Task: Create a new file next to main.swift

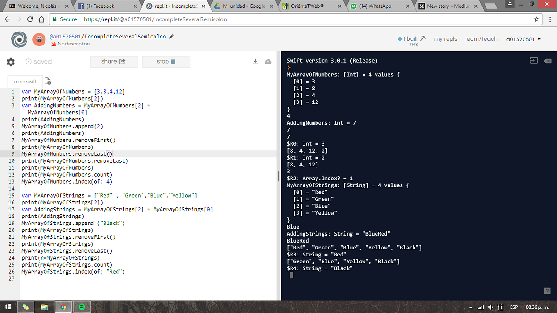Action: pos(47,81)
